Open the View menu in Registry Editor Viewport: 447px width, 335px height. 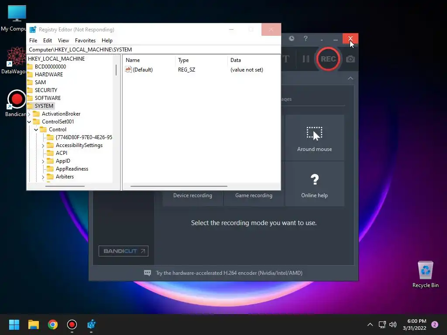tap(63, 41)
